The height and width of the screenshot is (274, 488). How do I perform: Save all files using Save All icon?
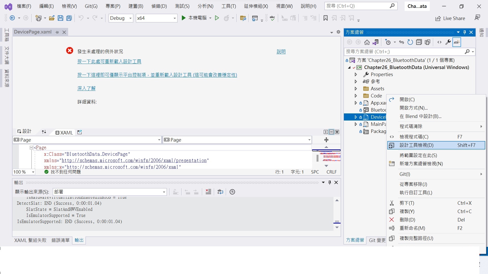click(x=69, y=18)
